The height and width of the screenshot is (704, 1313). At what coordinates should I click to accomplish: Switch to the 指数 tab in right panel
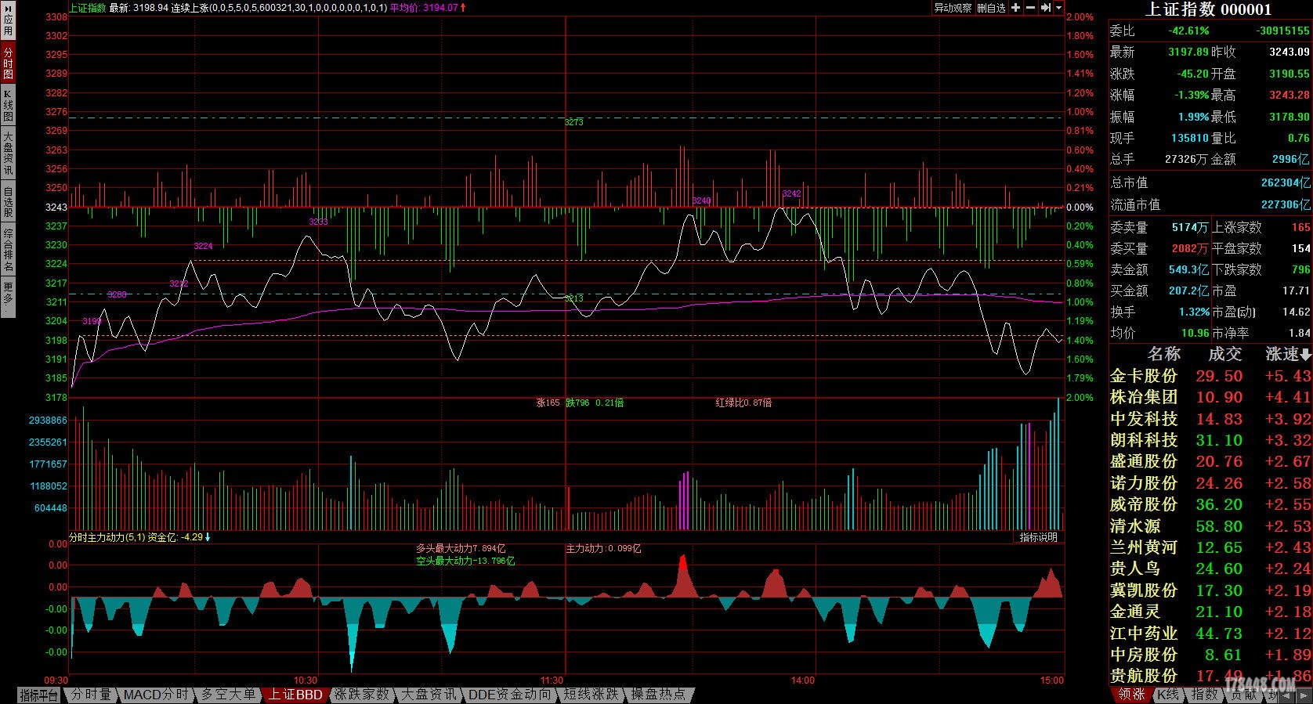1205,695
